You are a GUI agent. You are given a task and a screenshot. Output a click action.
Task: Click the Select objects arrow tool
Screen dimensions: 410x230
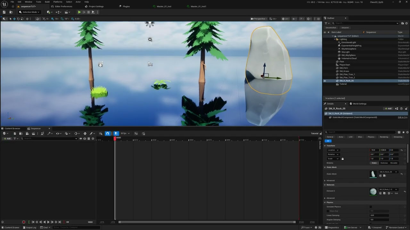coord(10,19)
